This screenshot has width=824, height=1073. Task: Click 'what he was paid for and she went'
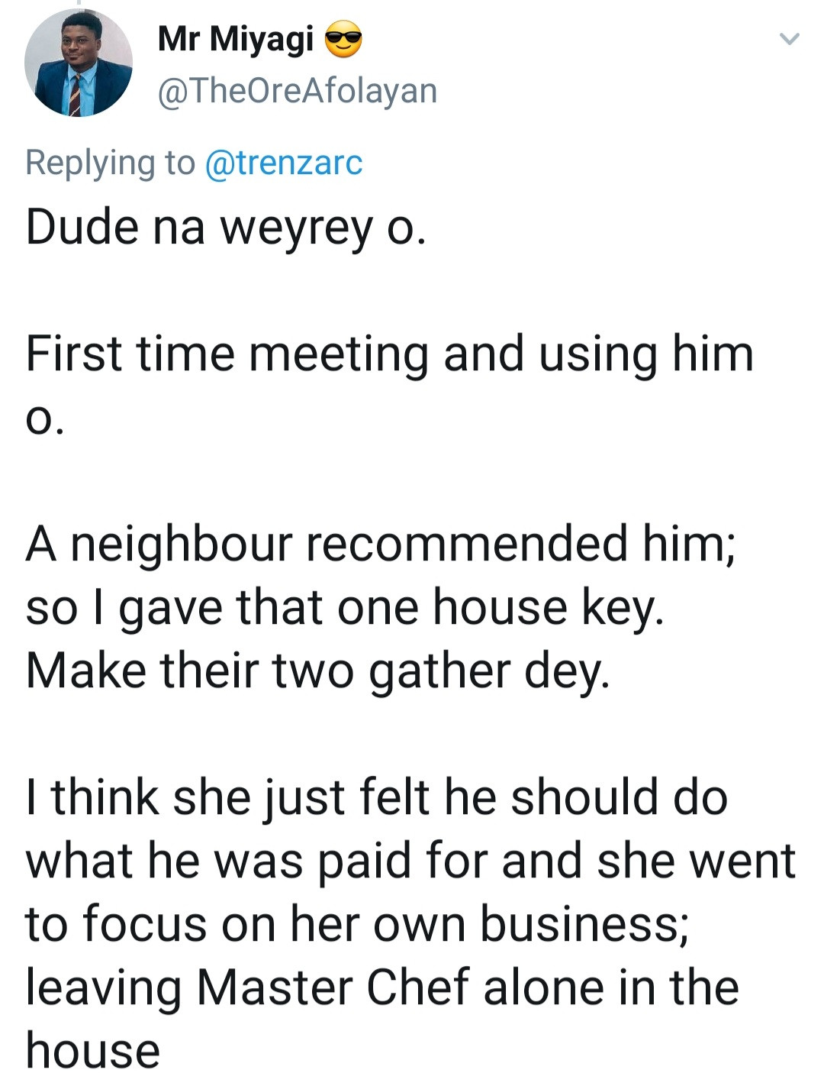point(410,861)
